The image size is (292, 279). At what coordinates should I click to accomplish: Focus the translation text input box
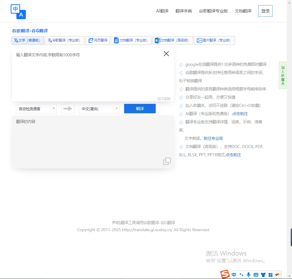[93, 75]
